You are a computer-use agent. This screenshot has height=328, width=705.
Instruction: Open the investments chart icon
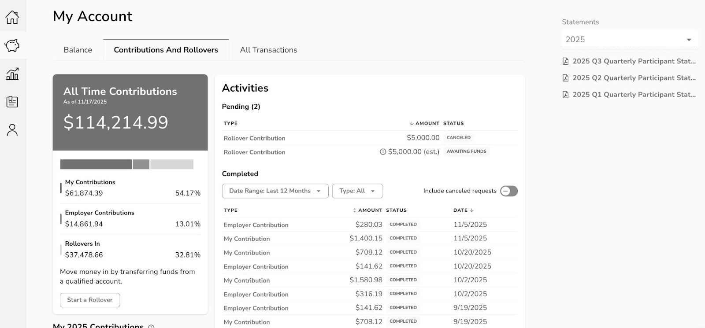coord(12,74)
